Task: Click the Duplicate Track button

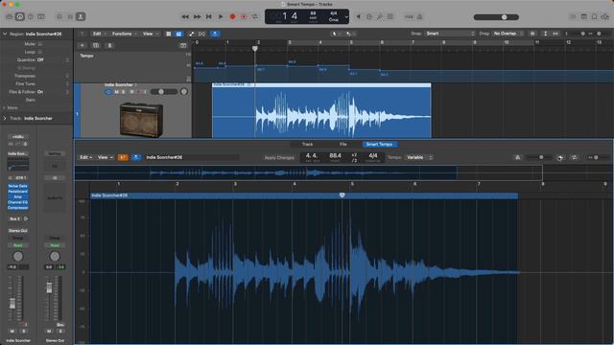Action: click(x=96, y=45)
